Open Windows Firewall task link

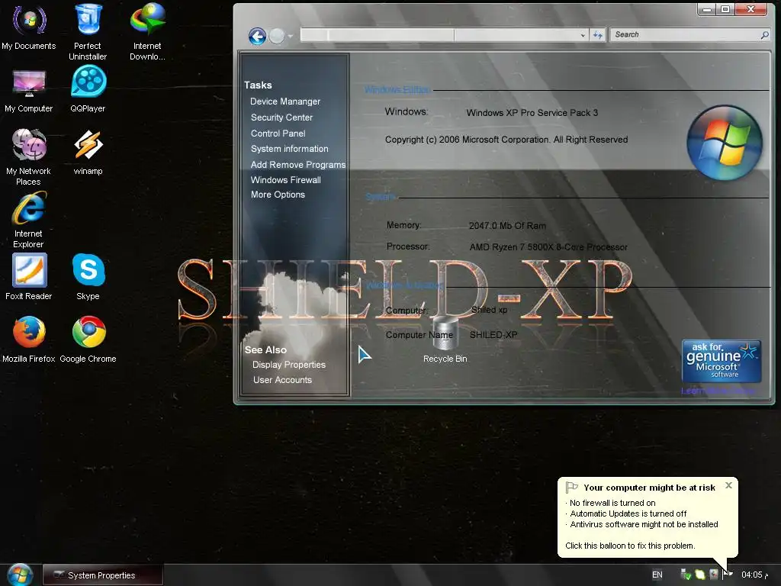click(285, 180)
